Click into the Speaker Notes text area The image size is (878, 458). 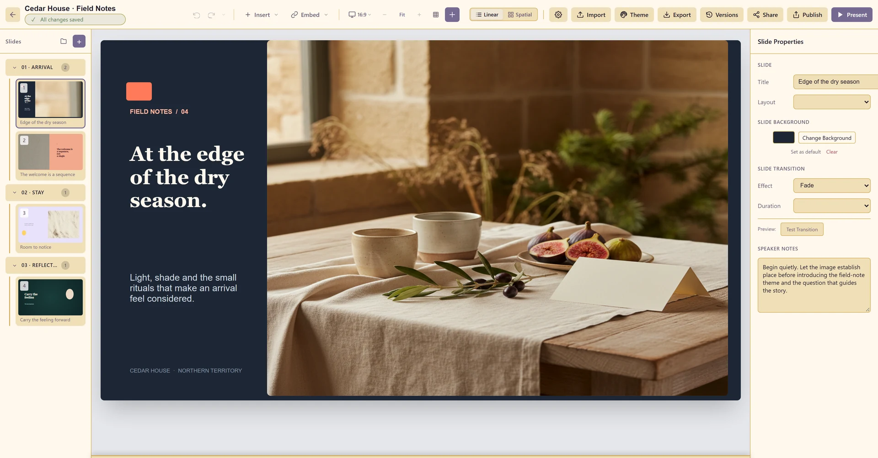814,285
